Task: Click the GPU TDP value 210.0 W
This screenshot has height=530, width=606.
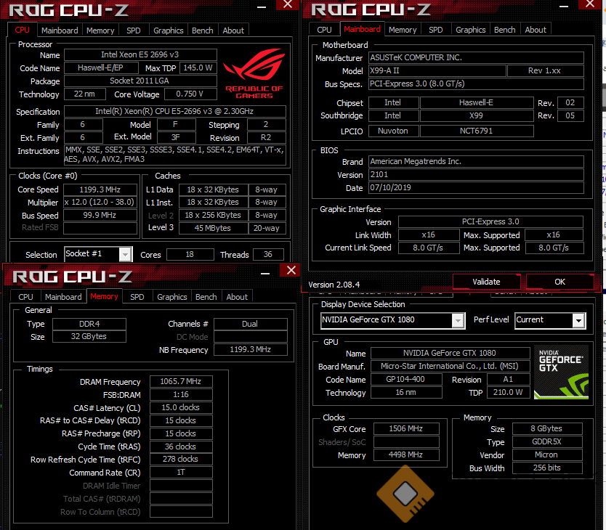Action: point(508,392)
